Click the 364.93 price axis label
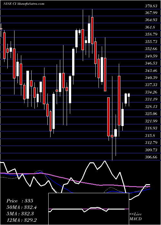Image resolution: width=161 pixels, height=225 pixels. (x=151, y=20)
